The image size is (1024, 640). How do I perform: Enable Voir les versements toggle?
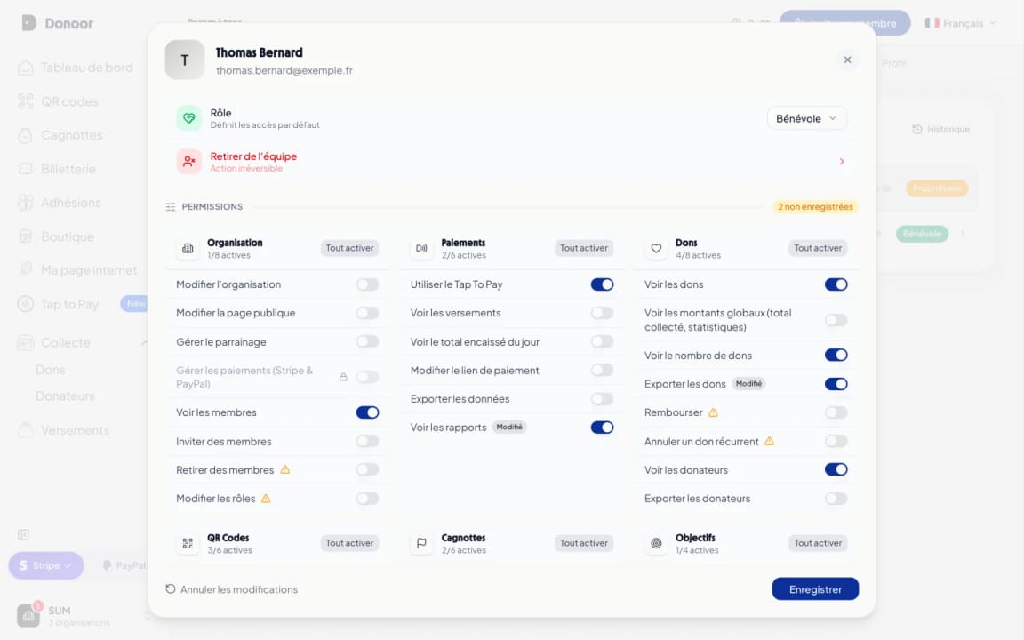click(x=602, y=314)
